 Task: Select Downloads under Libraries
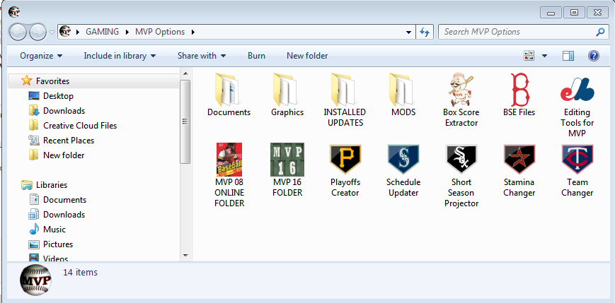[x=64, y=215]
